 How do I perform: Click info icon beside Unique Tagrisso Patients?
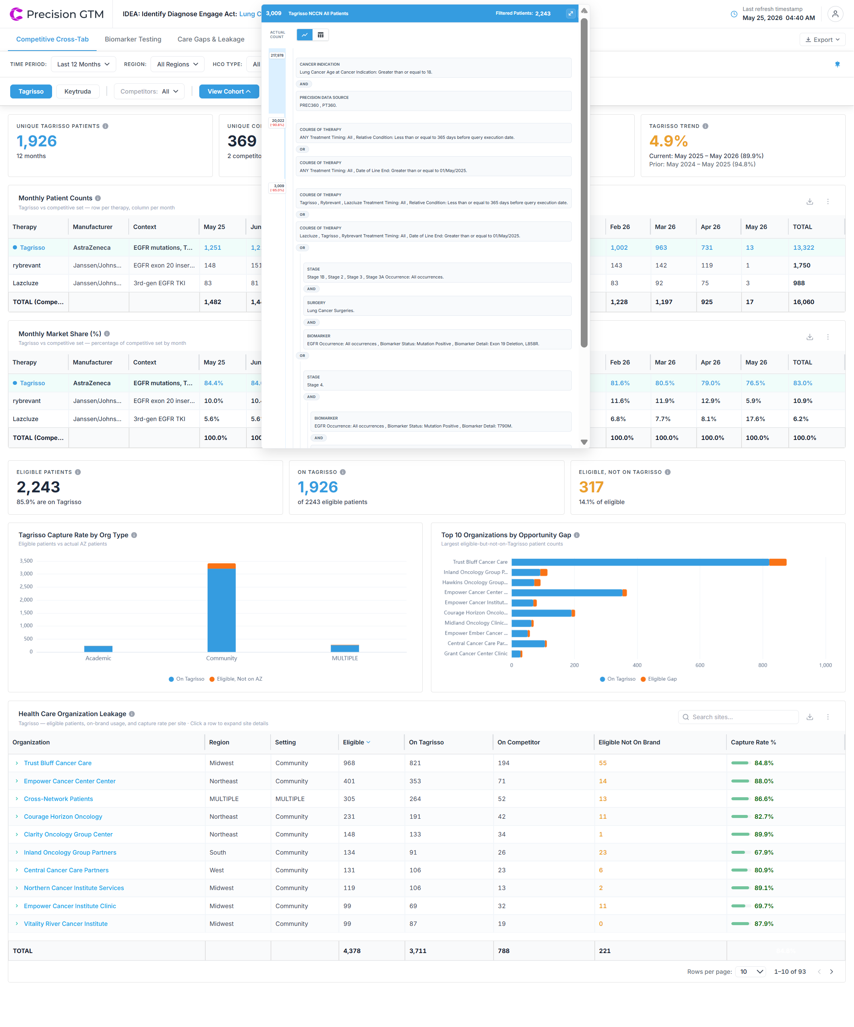coord(106,126)
